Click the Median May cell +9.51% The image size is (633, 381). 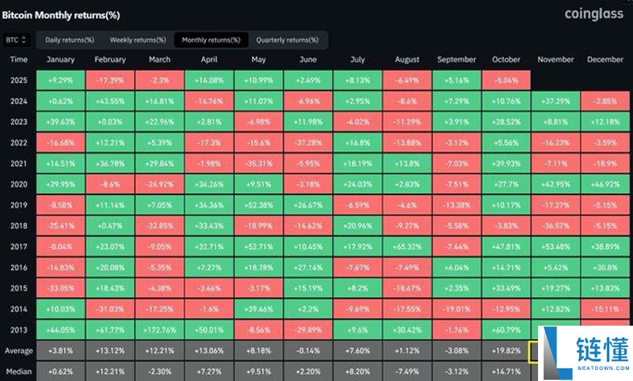coord(259,372)
